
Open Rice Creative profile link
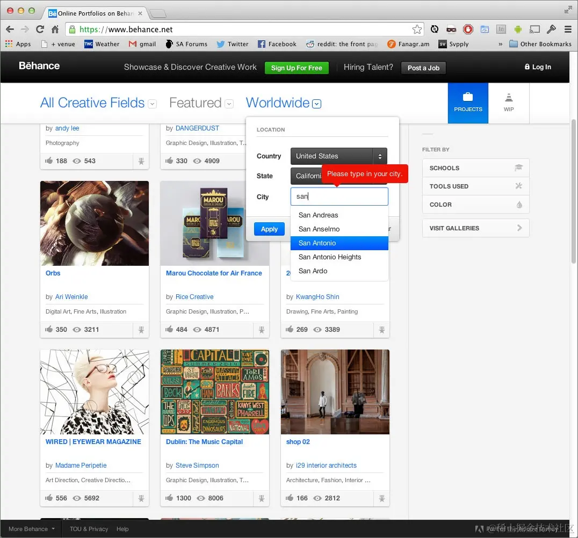194,296
